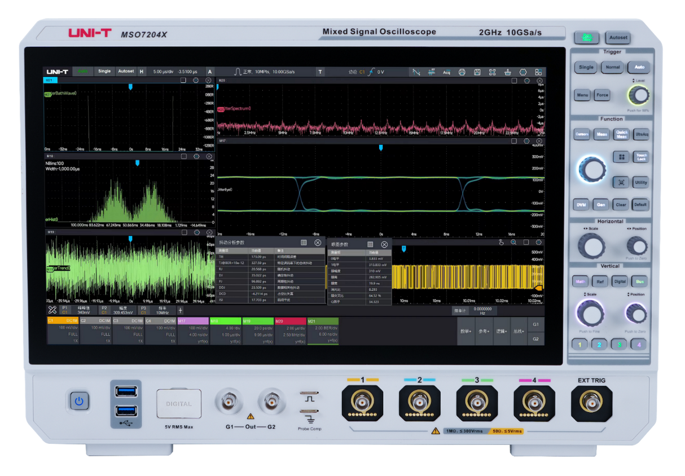685x476 pixels.
Task: Open the 参考+ Reference add menu
Action: click(484, 331)
